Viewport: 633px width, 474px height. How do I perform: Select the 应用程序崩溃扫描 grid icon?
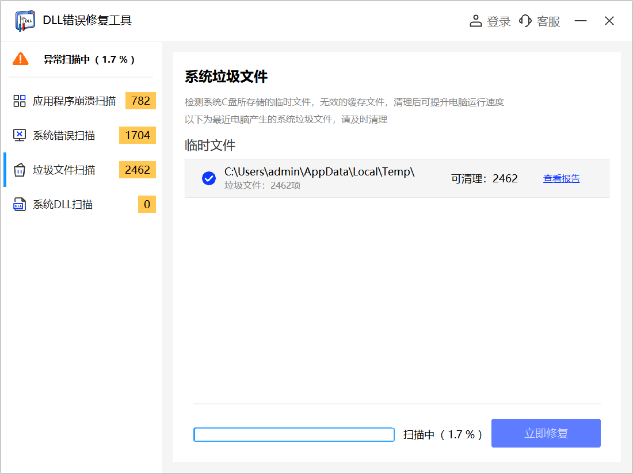click(20, 100)
